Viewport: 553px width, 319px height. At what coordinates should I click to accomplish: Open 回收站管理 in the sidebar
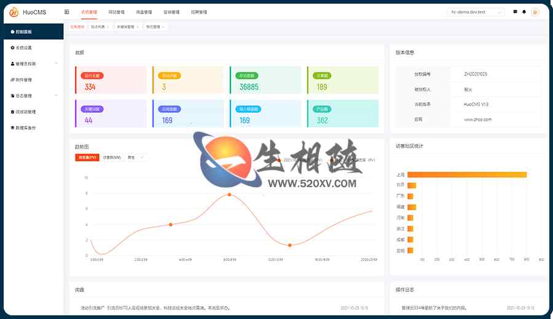pos(34,112)
